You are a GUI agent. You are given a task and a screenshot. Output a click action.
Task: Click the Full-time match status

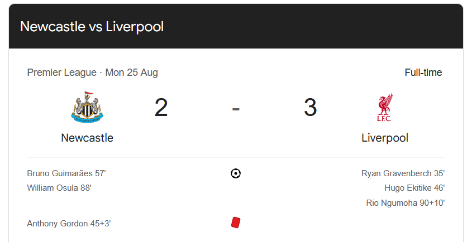tap(423, 72)
